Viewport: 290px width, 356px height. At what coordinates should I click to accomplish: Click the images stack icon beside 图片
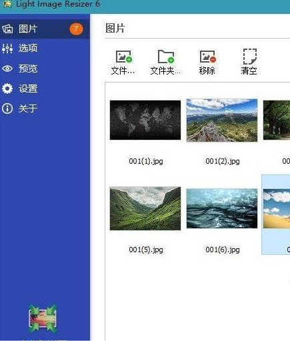7,29
